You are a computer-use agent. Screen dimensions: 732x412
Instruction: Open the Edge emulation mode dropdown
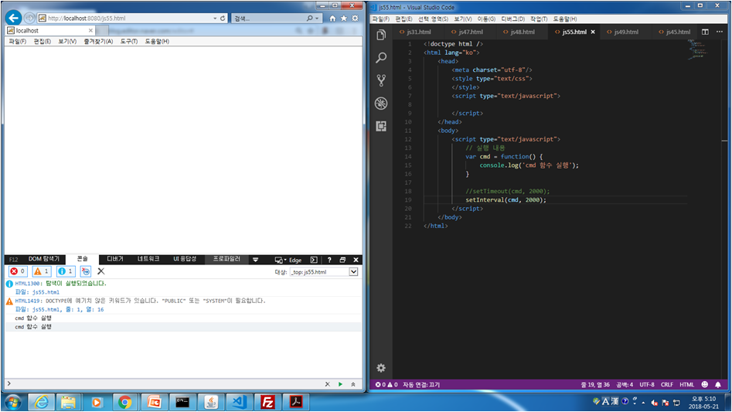288,260
